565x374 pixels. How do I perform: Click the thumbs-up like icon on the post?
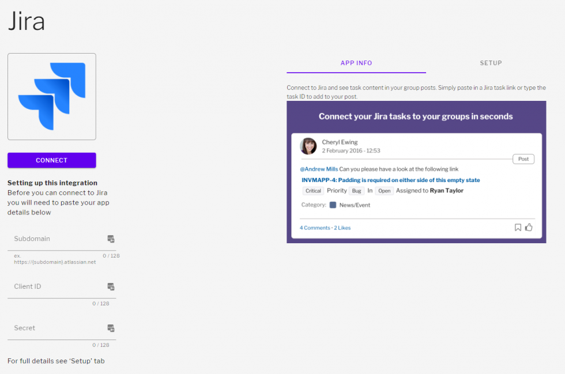click(x=529, y=227)
